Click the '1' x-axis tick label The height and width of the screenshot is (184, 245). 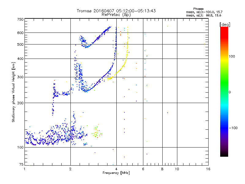pyautogui.click(x=24, y=169)
